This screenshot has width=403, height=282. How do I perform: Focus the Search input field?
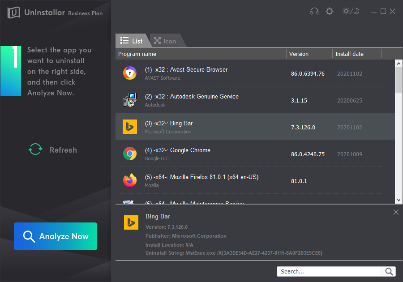click(330, 271)
